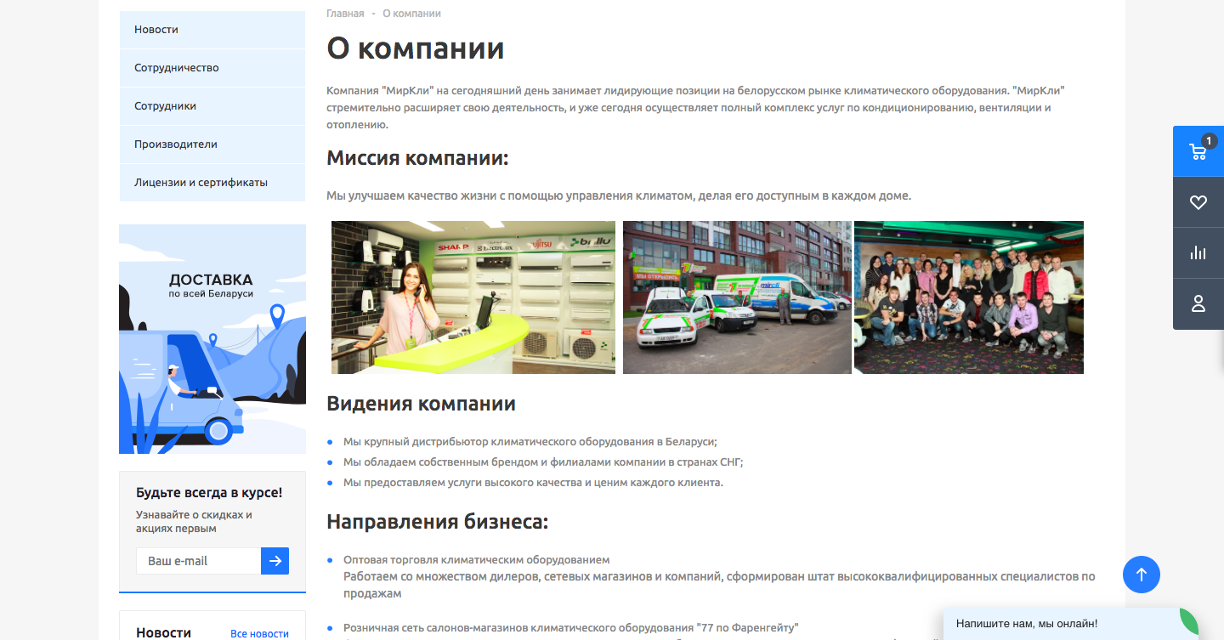
Task: Open the shopping cart icon
Action: [x=1198, y=151]
